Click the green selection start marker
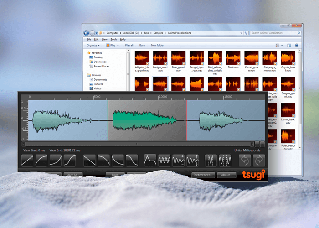 point(108,120)
